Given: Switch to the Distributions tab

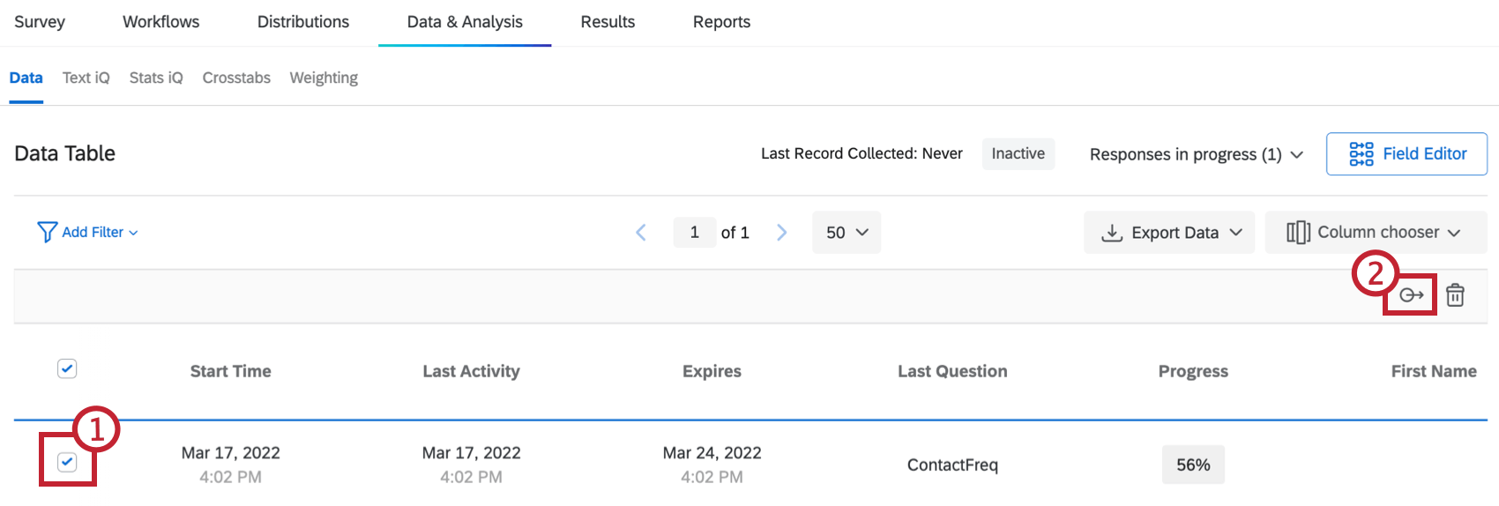Looking at the screenshot, I should pos(302,22).
